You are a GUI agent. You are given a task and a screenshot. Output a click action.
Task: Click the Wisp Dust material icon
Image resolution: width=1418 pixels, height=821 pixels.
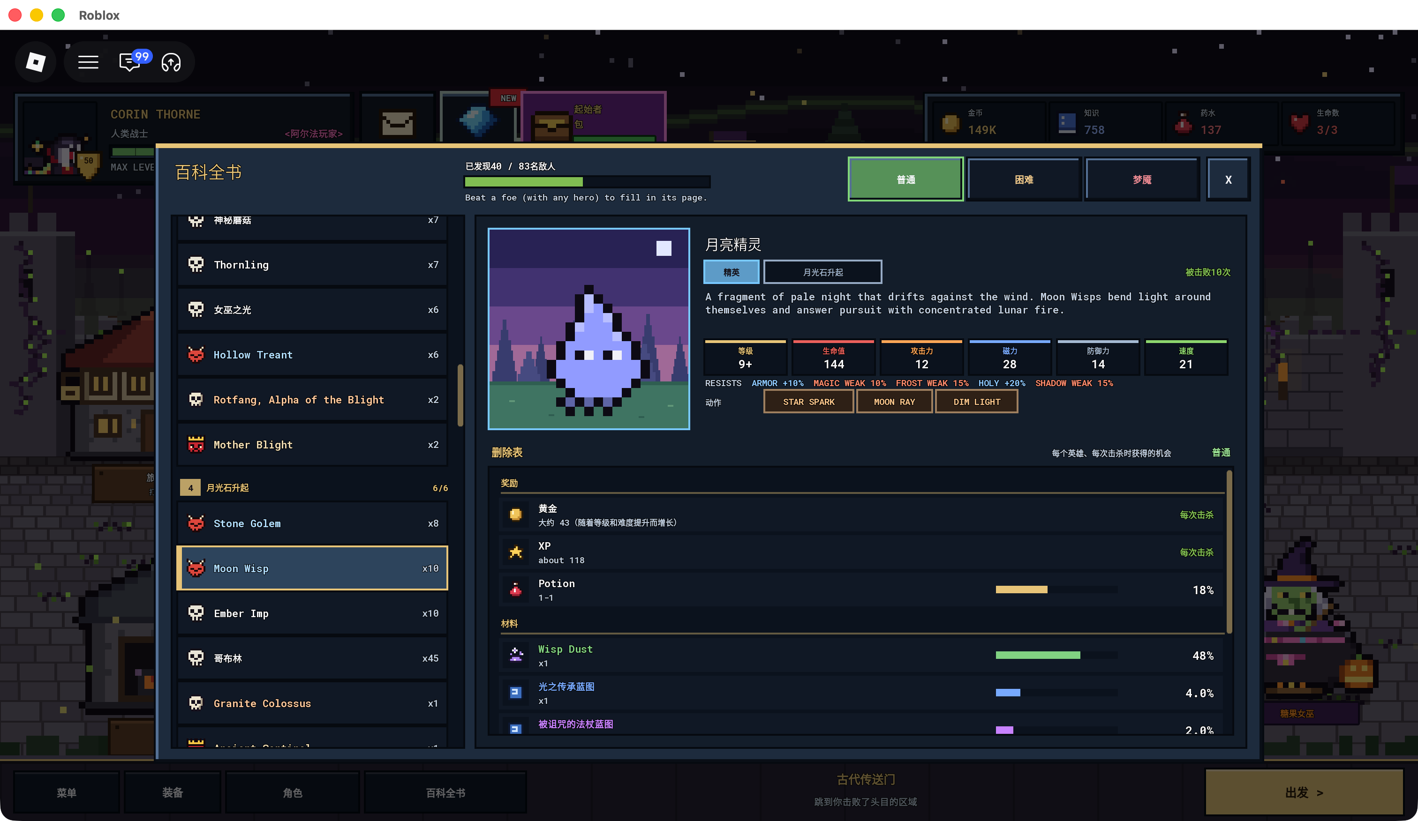click(x=515, y=655)
